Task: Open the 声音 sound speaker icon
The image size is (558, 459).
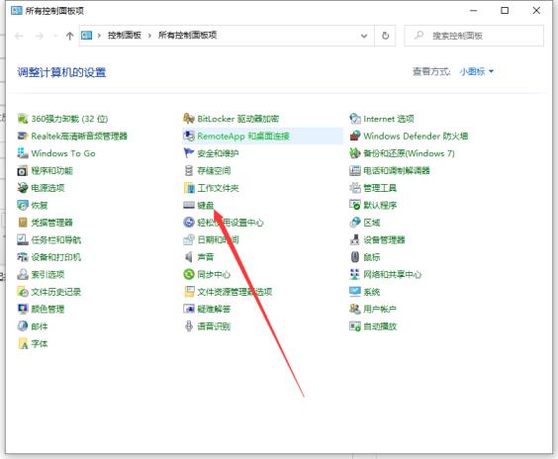Action: click(189, 257)
